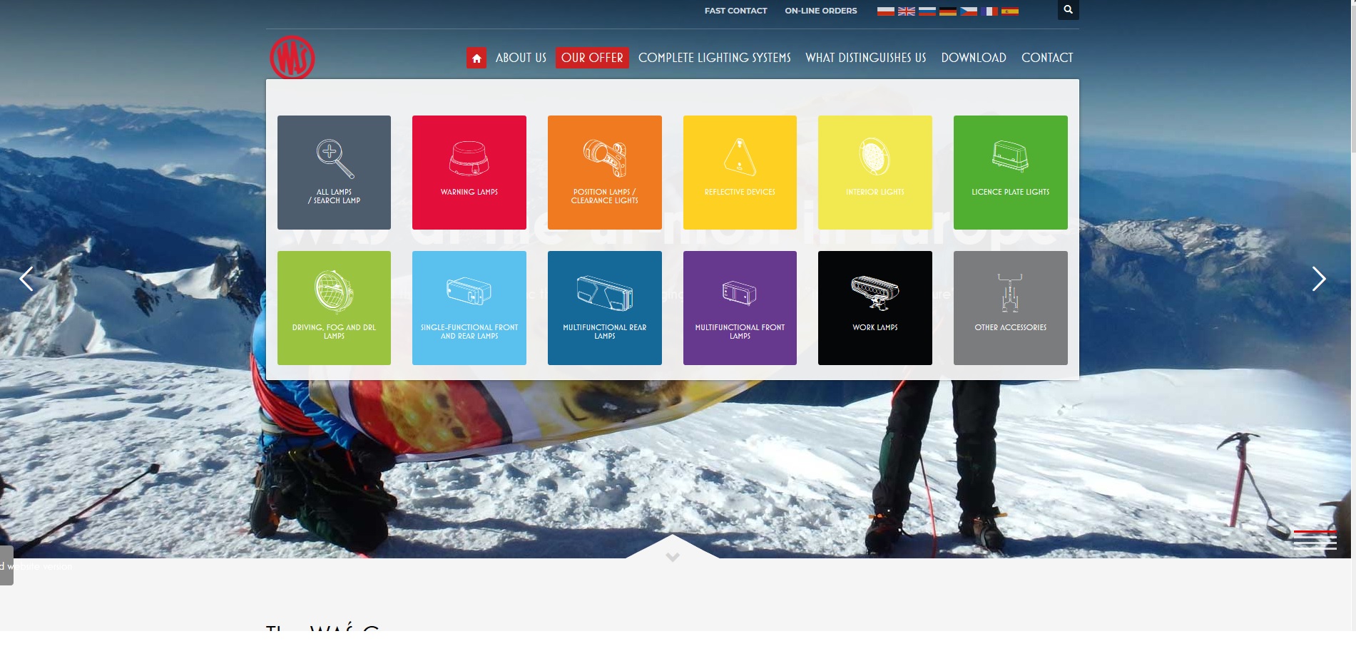Go to previous slide with left arrow
Screen dimensions: 1356x656
[x=26, y=279]
